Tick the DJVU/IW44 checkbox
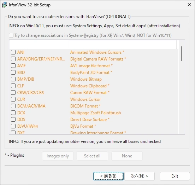The image size is (195, 185). 13,126
